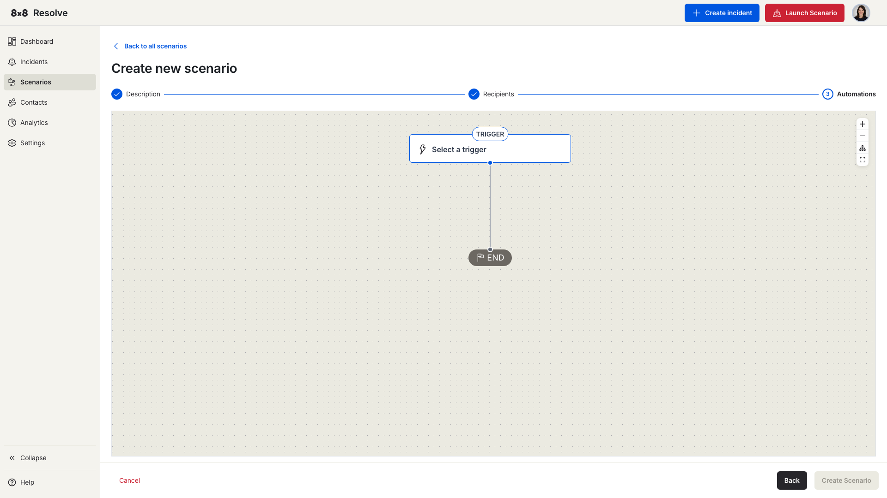Go to Incidents in the sidebar
The height and width of the screenshot is (498, 887).
pos(50,62)
